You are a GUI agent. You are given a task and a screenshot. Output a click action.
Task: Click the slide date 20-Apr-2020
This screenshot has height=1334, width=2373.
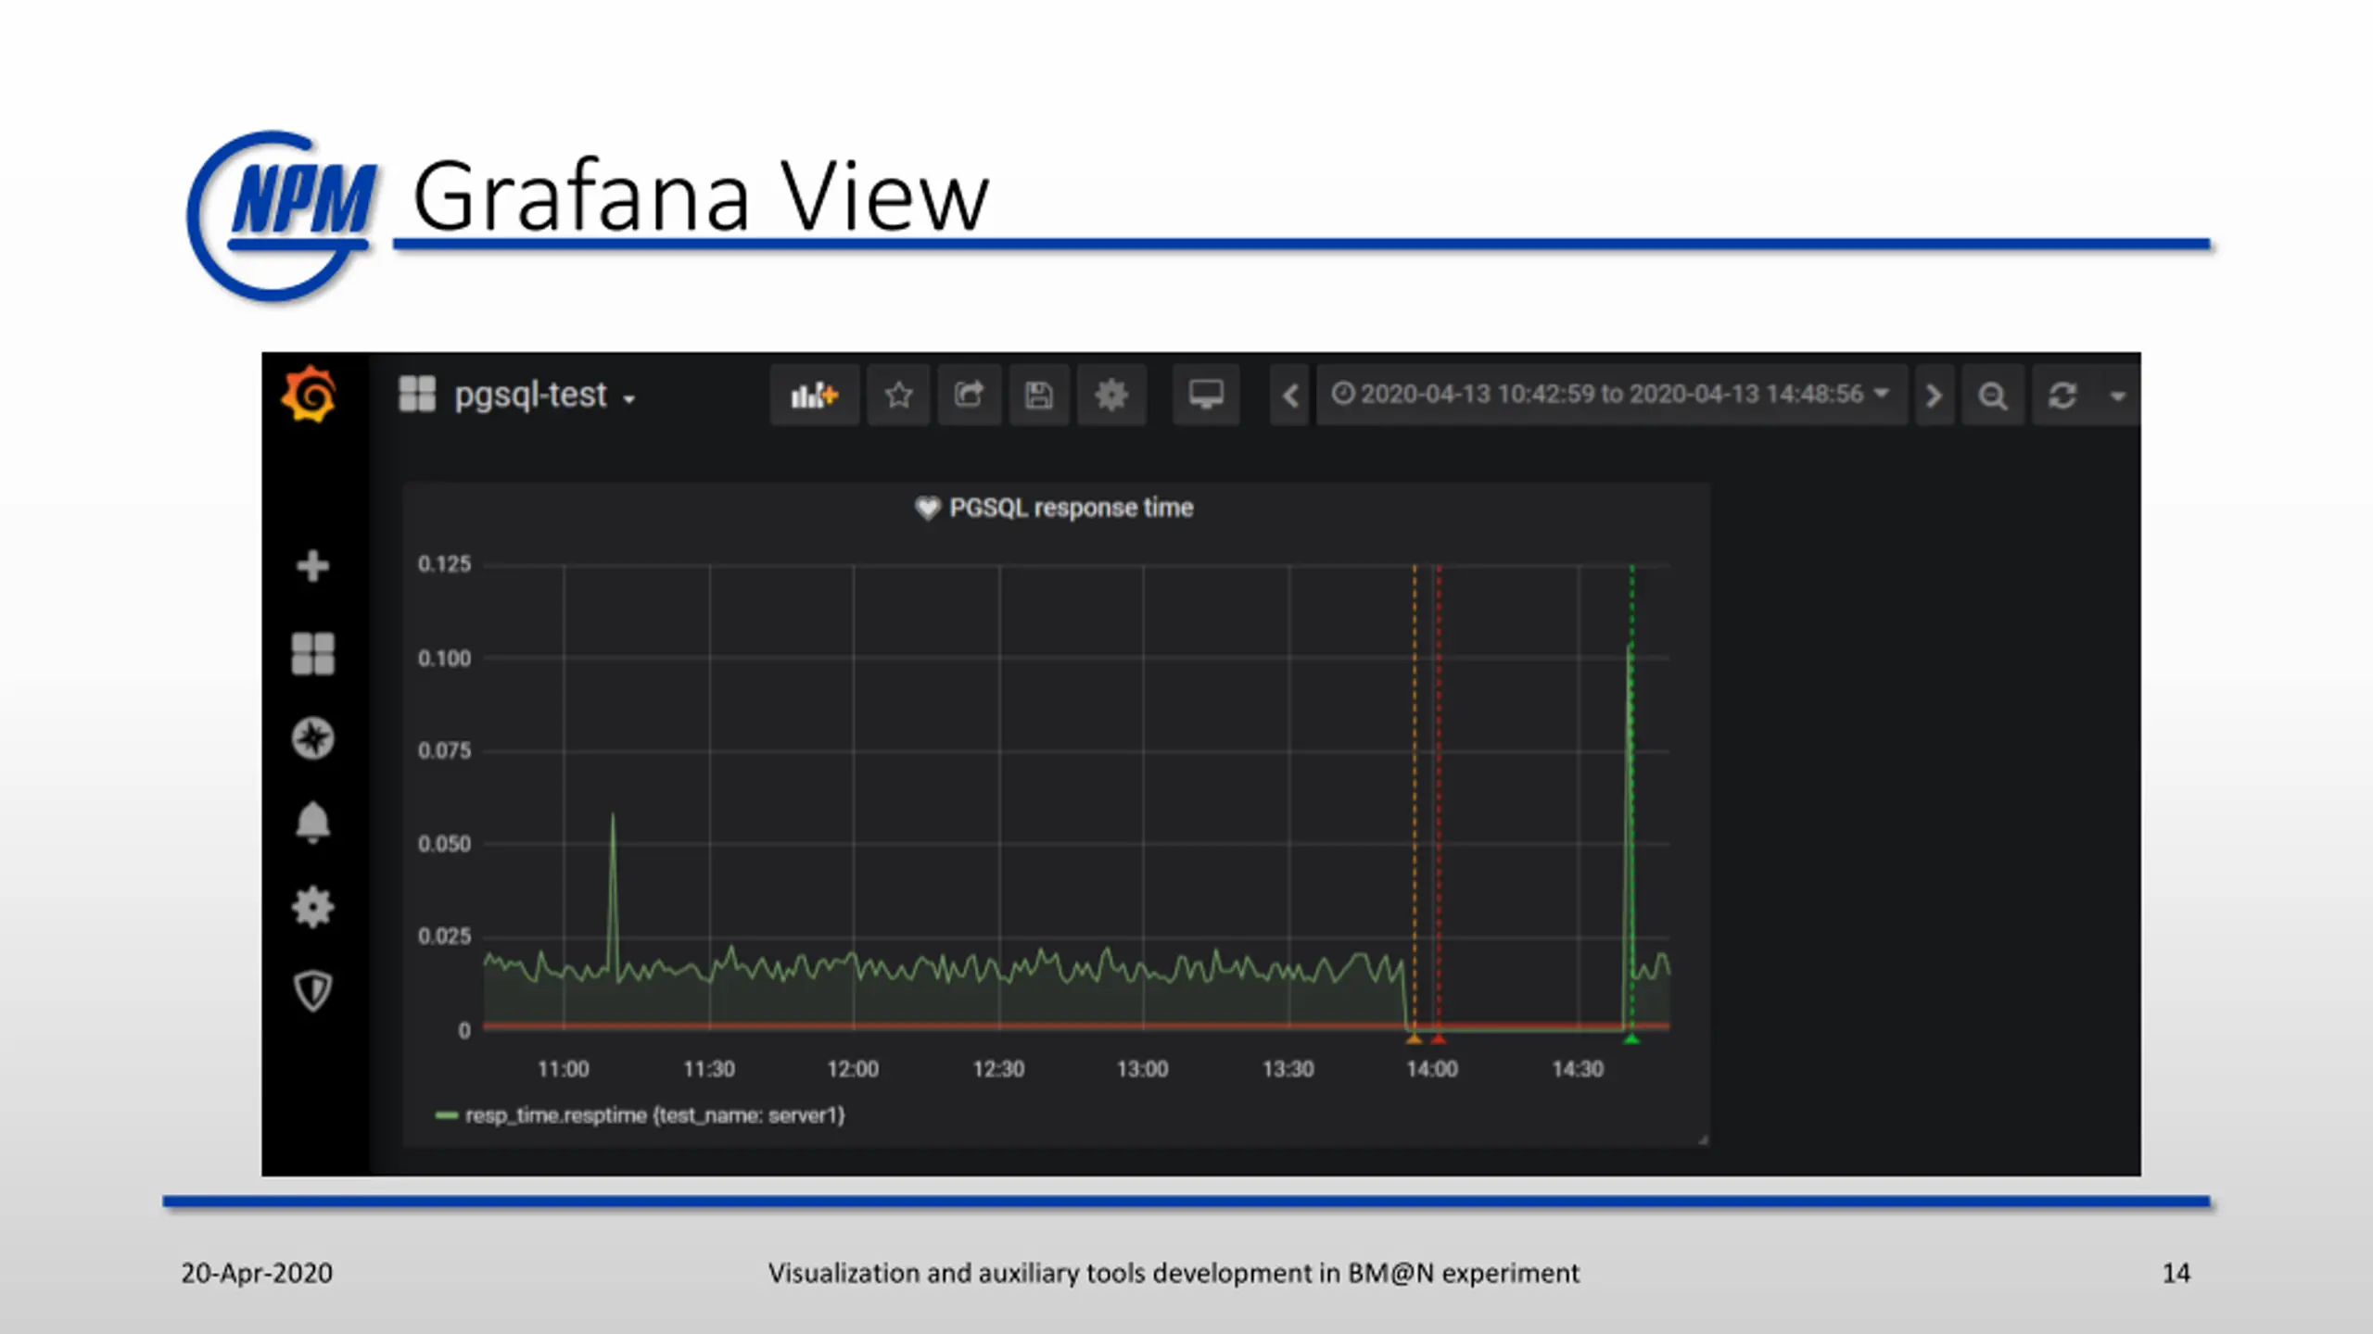[x=257, y=1274]
